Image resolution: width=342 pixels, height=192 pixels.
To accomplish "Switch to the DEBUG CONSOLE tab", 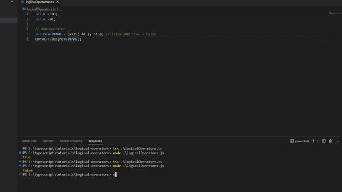I will point(71,141).
